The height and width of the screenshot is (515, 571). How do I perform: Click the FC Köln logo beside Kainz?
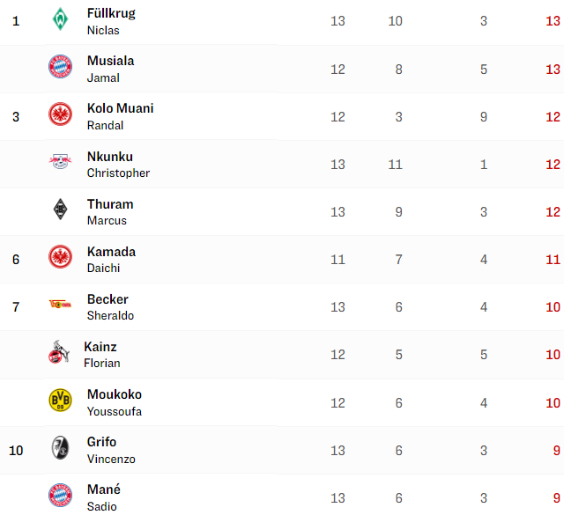[x=59, y=352]
